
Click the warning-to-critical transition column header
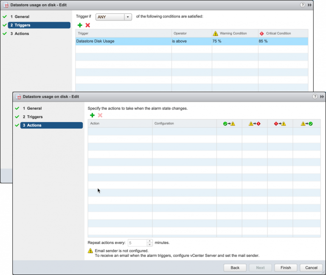point(254,124)
